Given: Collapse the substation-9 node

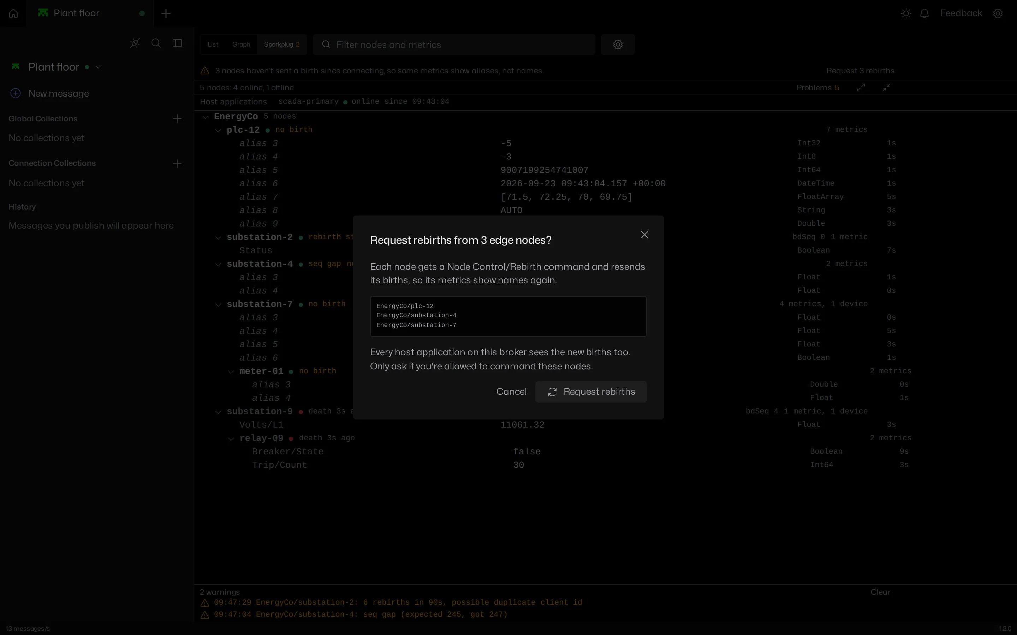Looking at the screenshot, I should coord(218,412).
